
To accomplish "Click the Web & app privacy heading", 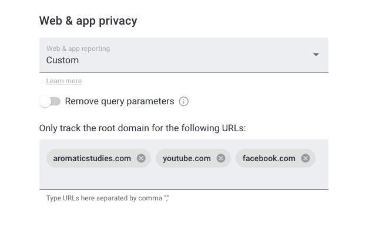I will (x=88, y=21).
